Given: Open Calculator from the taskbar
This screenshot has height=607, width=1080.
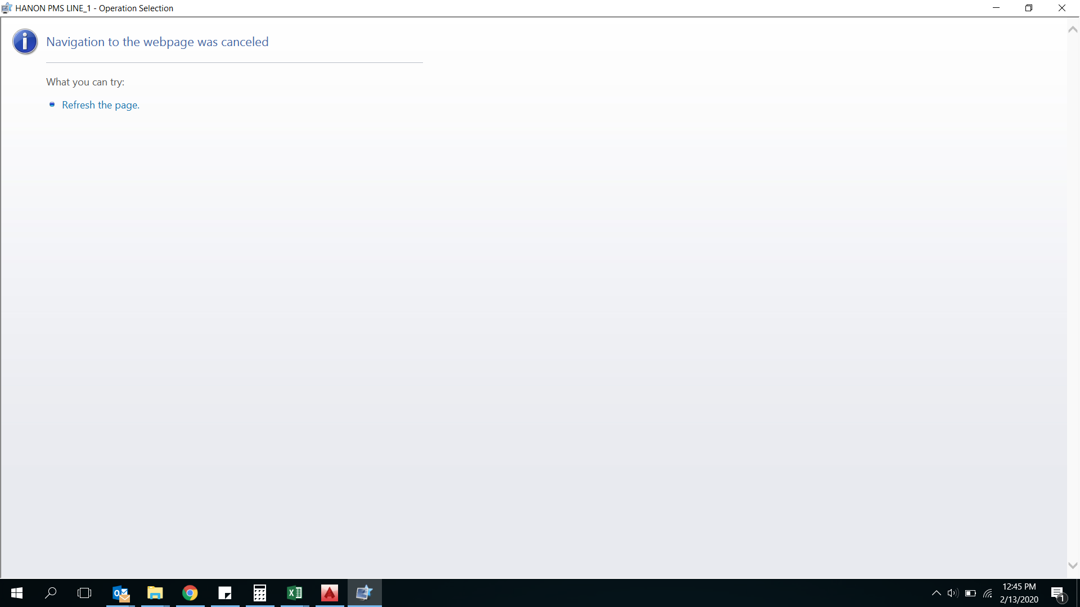Looking at the screenshot, I should (x=260, y=593).
